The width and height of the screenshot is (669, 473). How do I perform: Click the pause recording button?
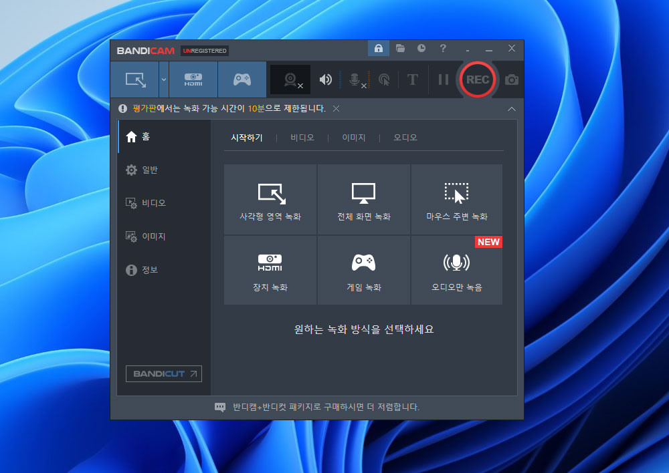point(444,80)
